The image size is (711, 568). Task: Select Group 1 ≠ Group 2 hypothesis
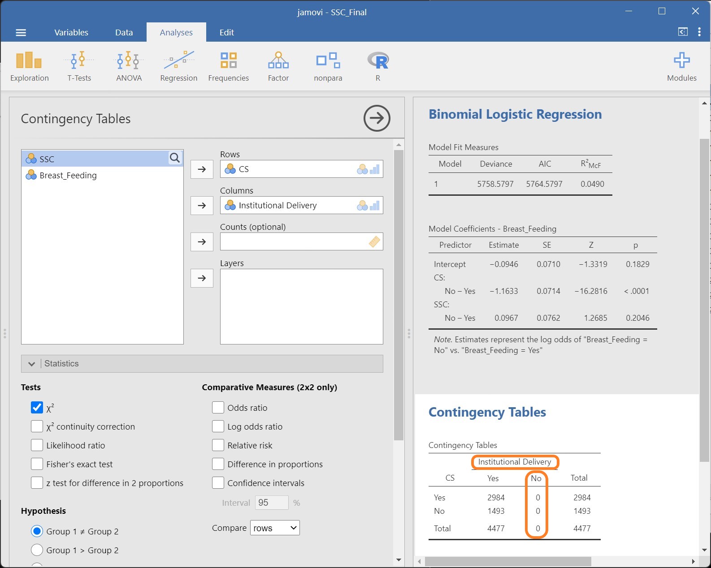[x=37, y=531]
